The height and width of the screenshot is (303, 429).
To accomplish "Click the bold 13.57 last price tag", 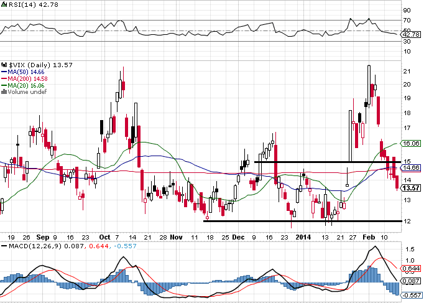I will tap(411, 188).
